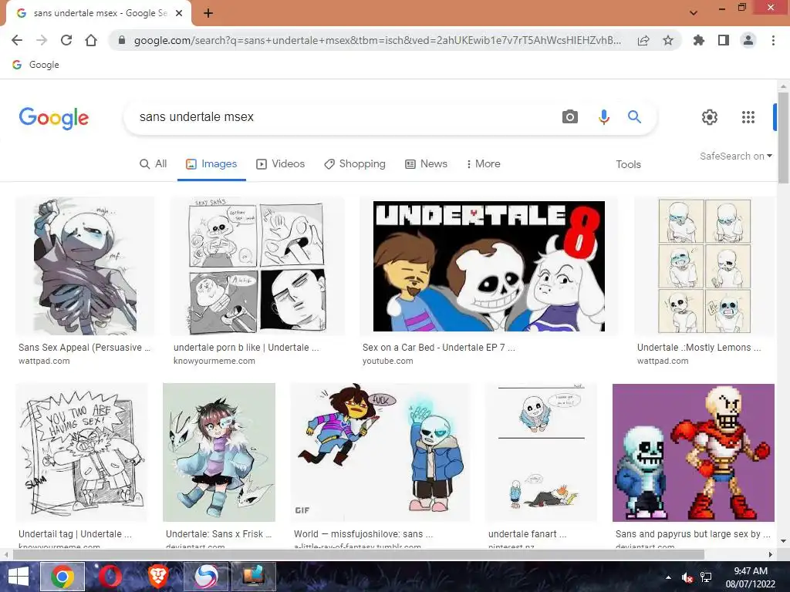The height and width of the screenshot is (592, 790).
Task: Click the 'Undertale: Sans x Frisk' caption
Action: (x=218, y=534)
